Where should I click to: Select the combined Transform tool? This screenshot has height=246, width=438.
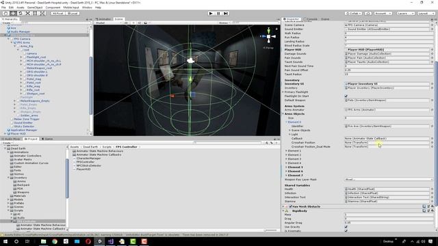click(x=42, y=14)
